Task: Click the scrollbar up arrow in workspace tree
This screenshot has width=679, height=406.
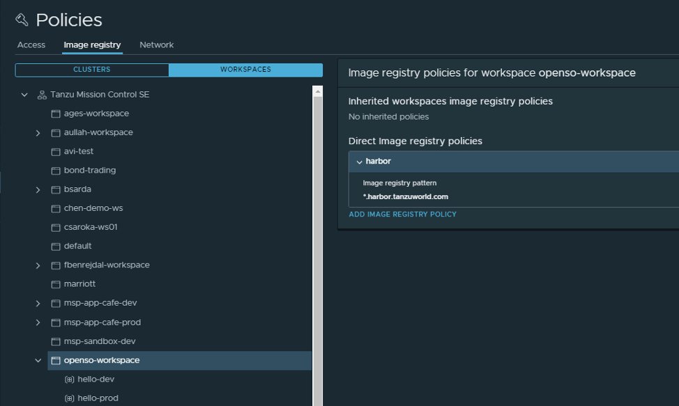Action: click(318, 91)
